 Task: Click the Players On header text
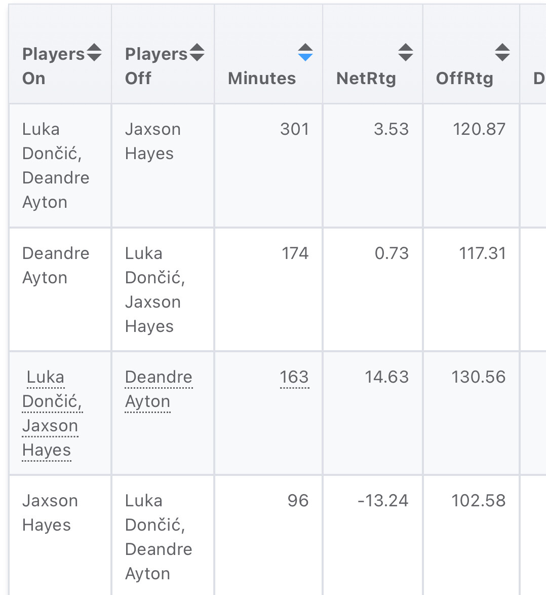click(x=53, y=66)
